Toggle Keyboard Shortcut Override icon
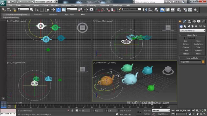This screenshot has width=207, height=116. tap(91, 10)
